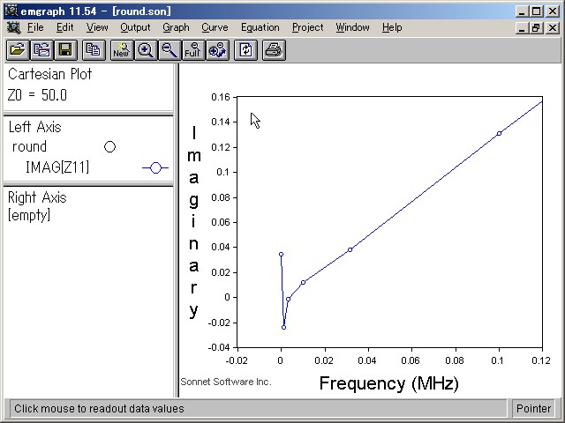565x423 pixels.
Task: Click the Full view zoom icon
Action: coord(192,50)
